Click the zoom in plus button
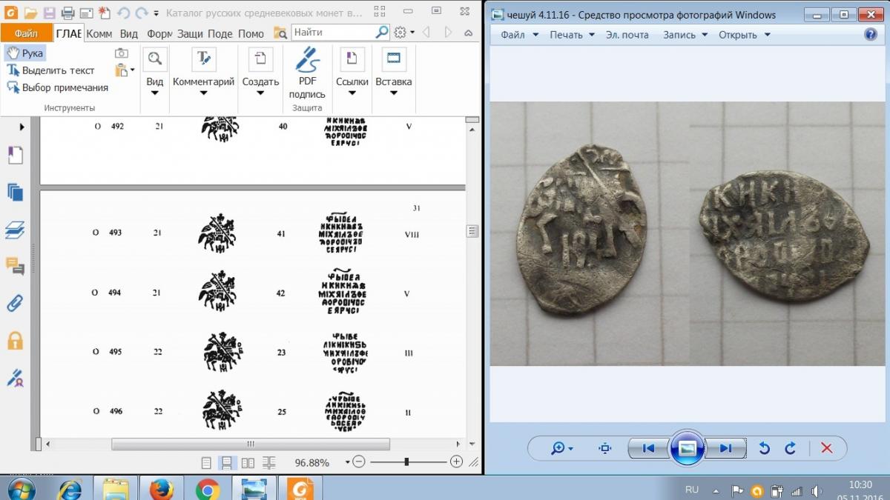This screenshot has height=500, width=890. [456, 461]
